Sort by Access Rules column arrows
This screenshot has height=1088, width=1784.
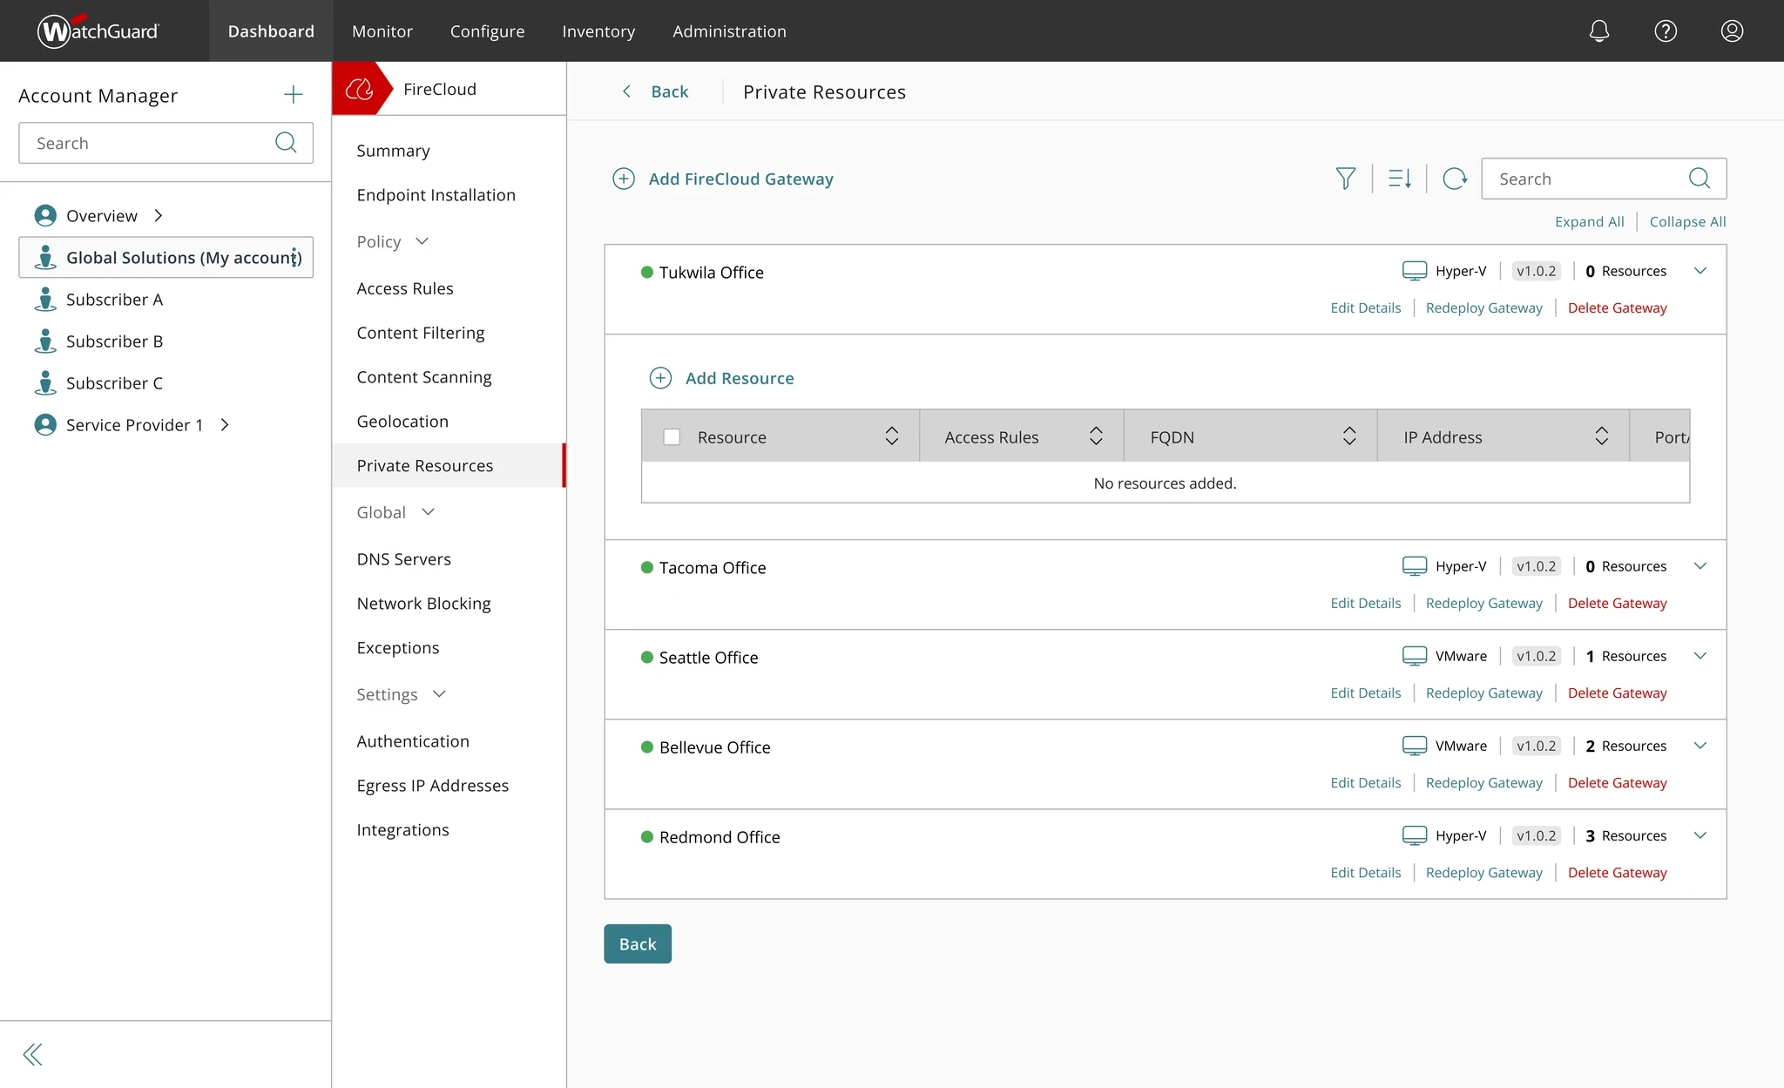click(1096, 436)
